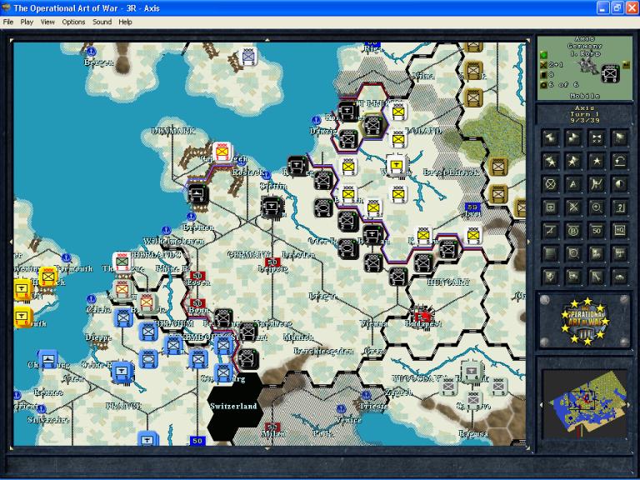
Task: Click the bow-tie with two Xs button
Action: point(597,138)
